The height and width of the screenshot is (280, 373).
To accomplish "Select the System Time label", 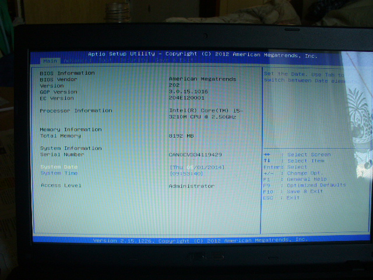I will 59,173.
